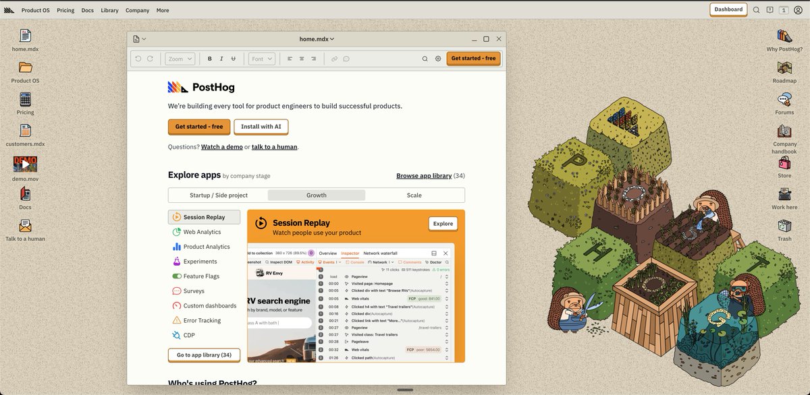Select Web Analytics in the app list
This screenshot has width=810, height=395.
(204, 232)
